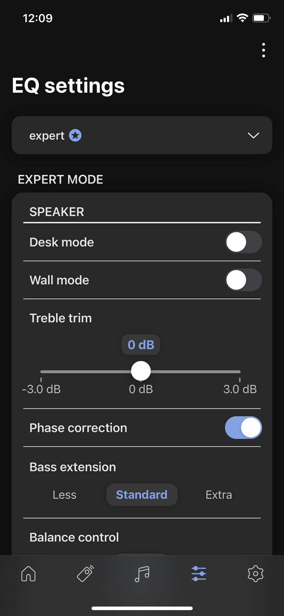Choose Standard bass extension option
This screenshot has height=616, width=284.
tap(142, 495)
